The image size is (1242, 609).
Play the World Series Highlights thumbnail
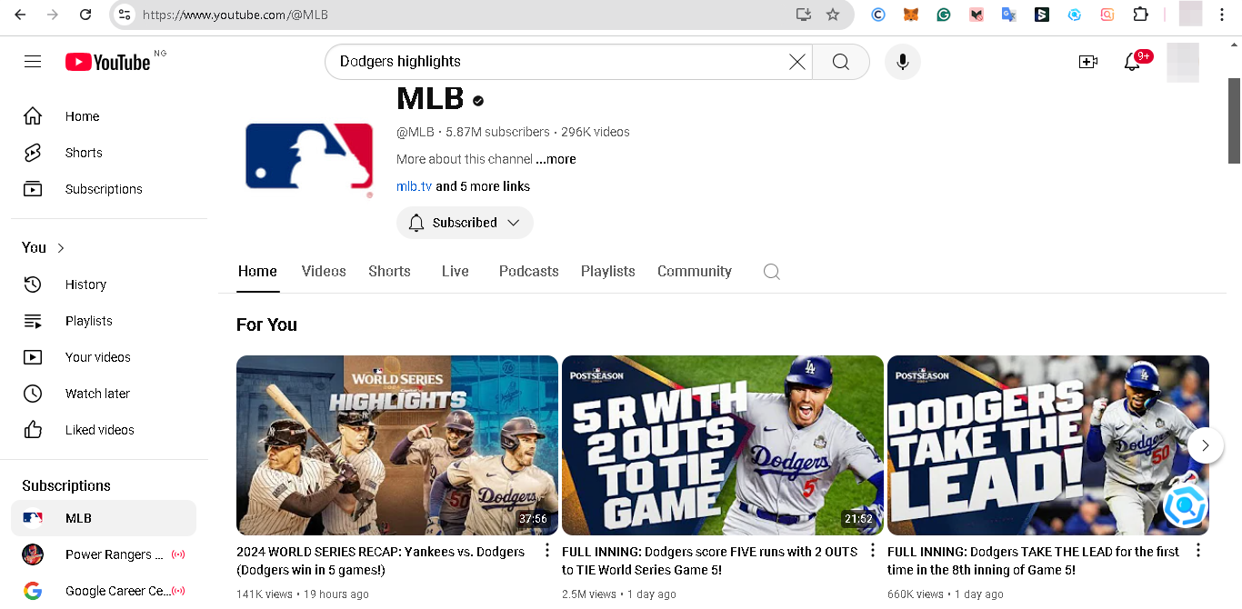click(397, 445)
